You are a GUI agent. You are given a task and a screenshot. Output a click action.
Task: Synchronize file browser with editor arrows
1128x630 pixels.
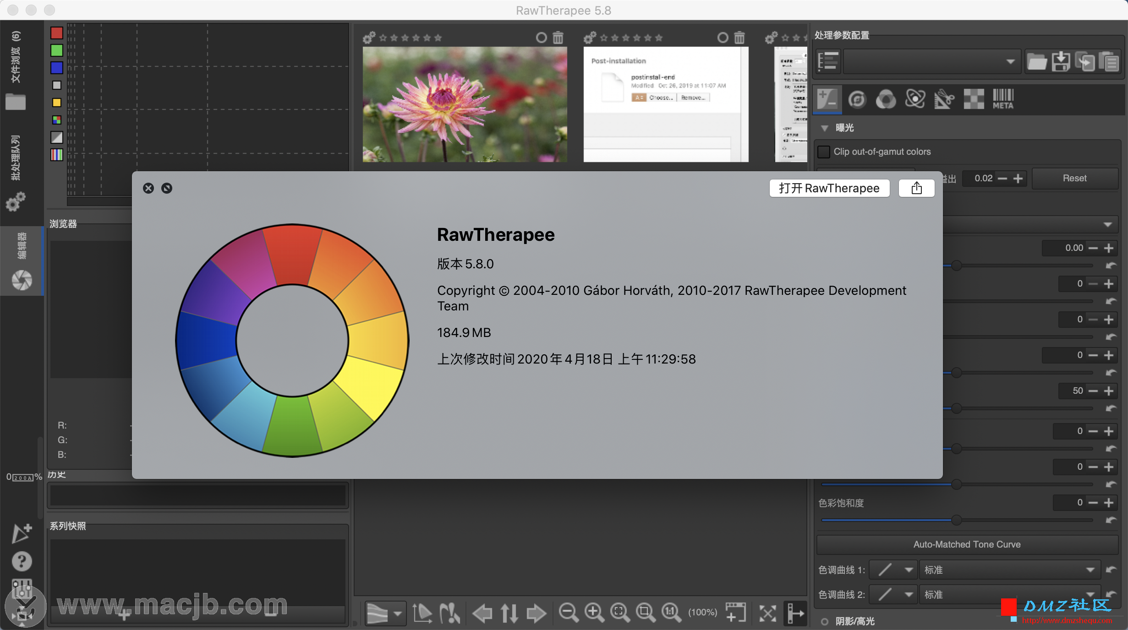pos(509,613)
